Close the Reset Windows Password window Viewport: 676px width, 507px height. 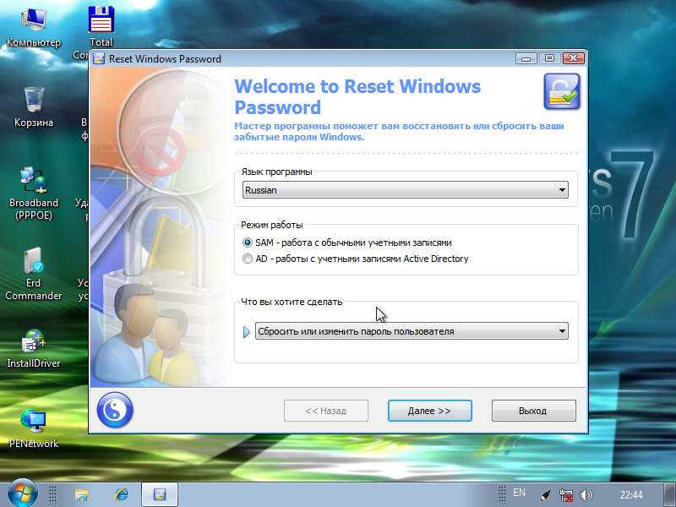pyautogui.click(x=574, y=58)
